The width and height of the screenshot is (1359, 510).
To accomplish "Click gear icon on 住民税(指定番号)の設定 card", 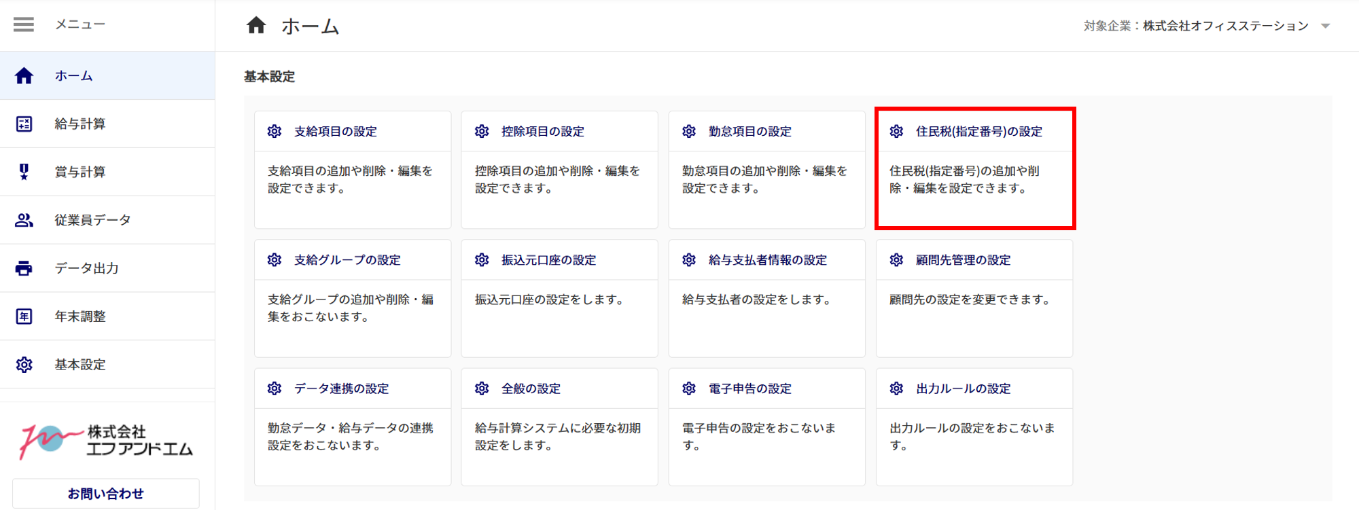I will coord(896,131).
